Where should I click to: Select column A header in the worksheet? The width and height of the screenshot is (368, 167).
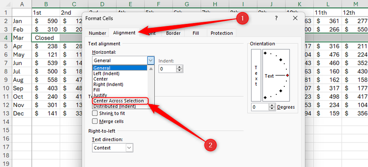point(22,4)
